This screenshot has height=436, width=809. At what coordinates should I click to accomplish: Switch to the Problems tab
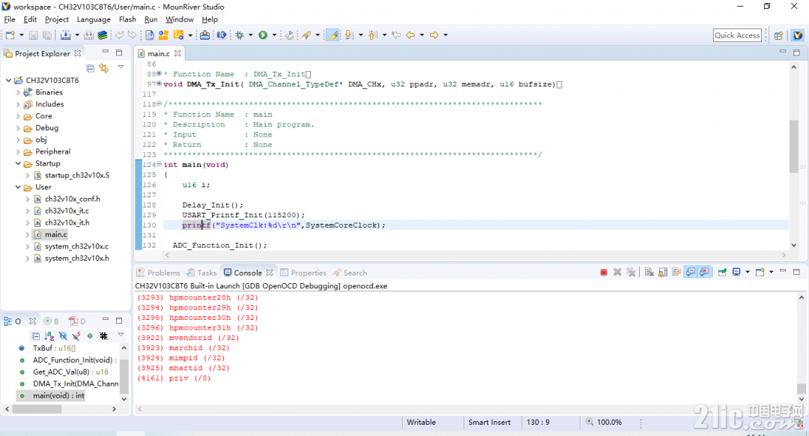coord(158,273)
